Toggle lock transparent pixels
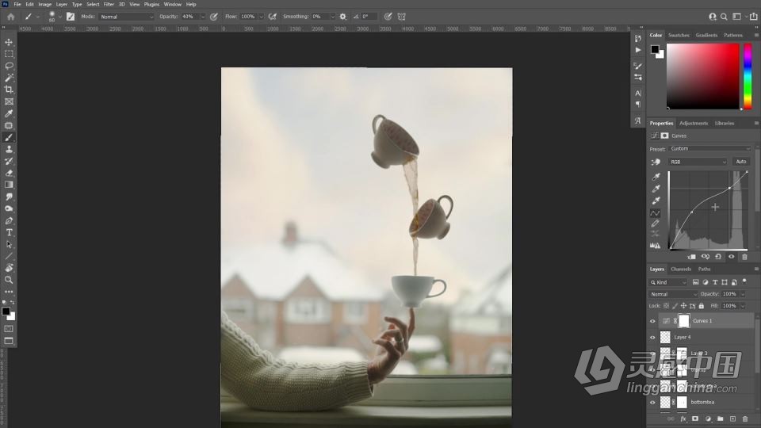Screen dimensions: 761x428 tap(667, 306)
